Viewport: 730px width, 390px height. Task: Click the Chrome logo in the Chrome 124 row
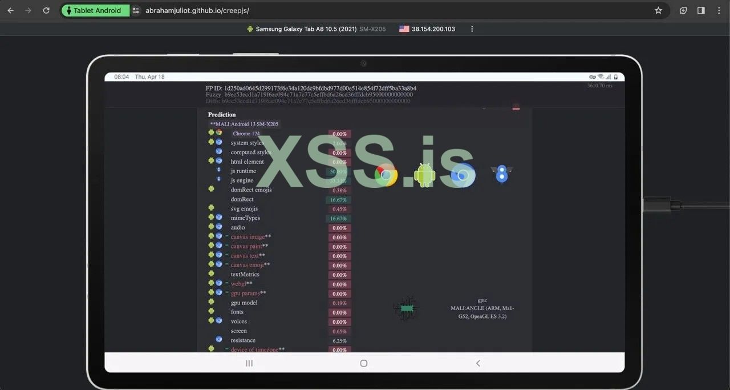coord(219,132)
